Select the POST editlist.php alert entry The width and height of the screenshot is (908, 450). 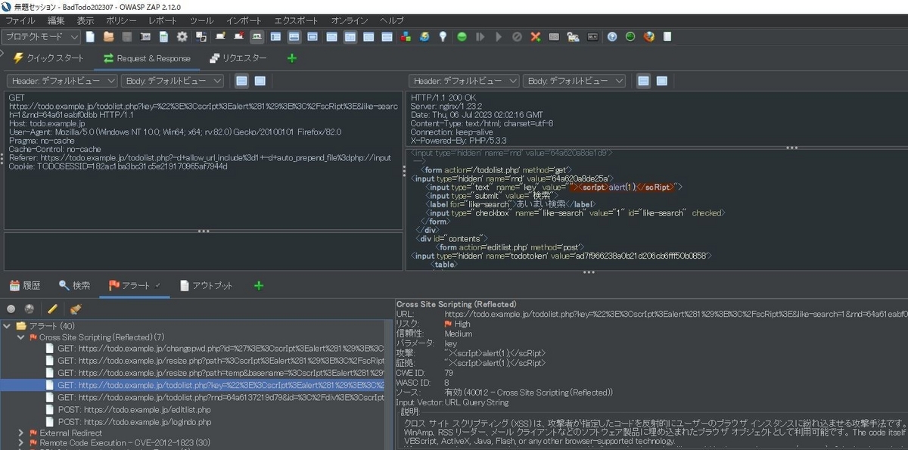click(x=127, y=410)
